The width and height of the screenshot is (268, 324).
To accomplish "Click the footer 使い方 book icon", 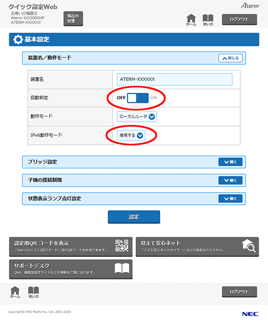I will pyautogui.click(x=33, y=292).
